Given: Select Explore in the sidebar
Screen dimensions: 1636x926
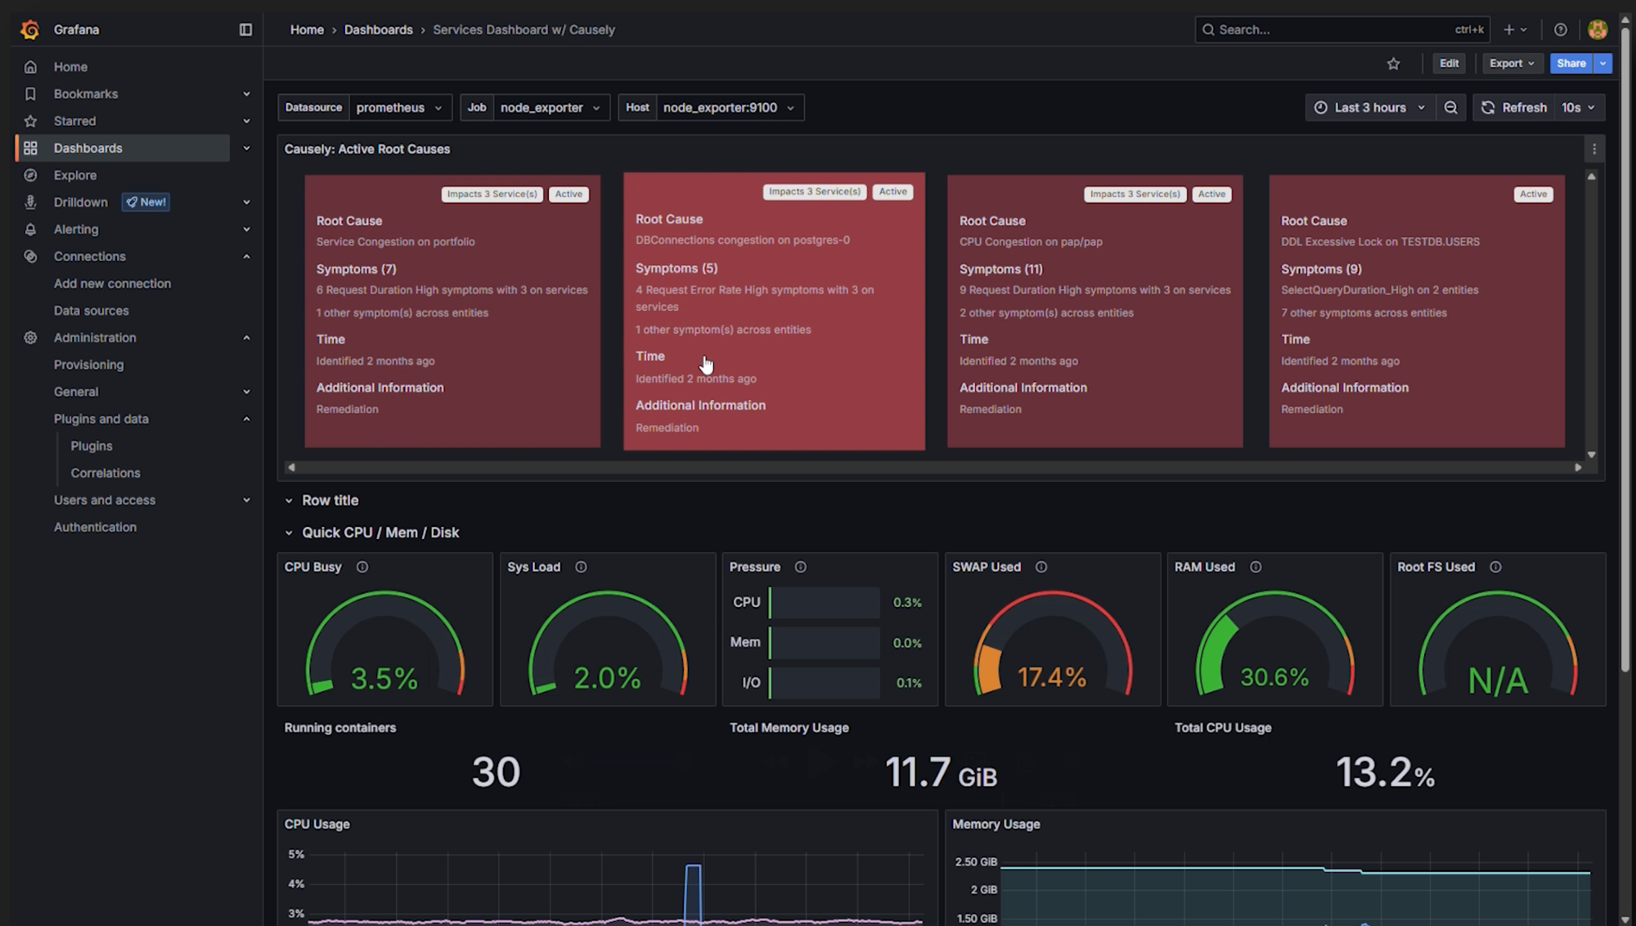Looking at the screenshot, I should point(75,175).
